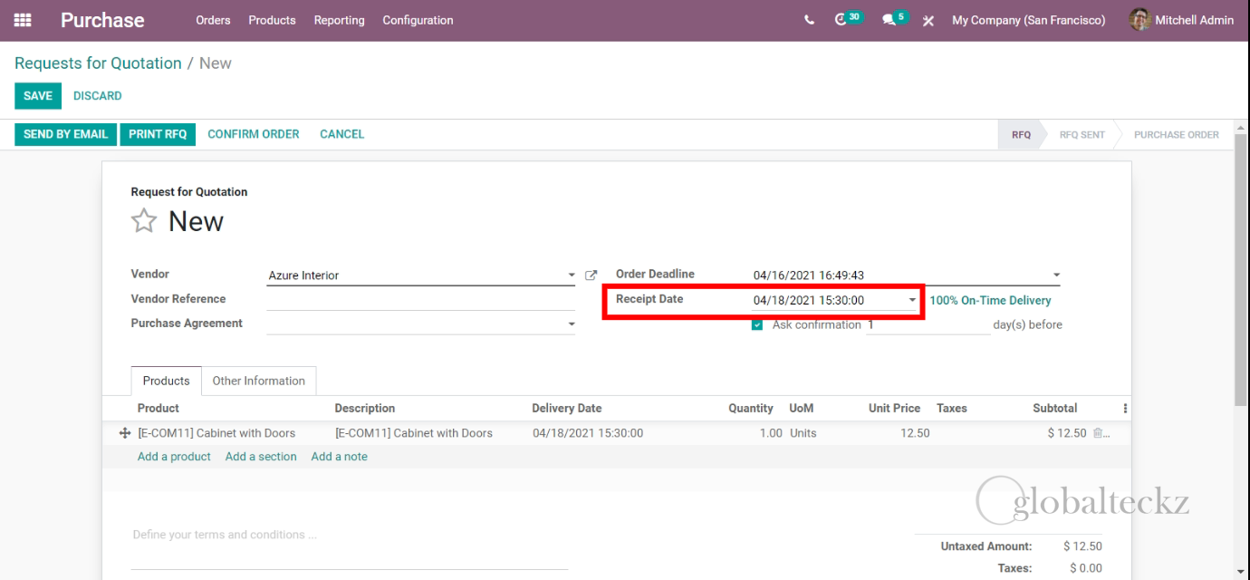The image size is (1250, 580).
Task: Open the Products menu in top bar
Action: (x=272, y=20)
